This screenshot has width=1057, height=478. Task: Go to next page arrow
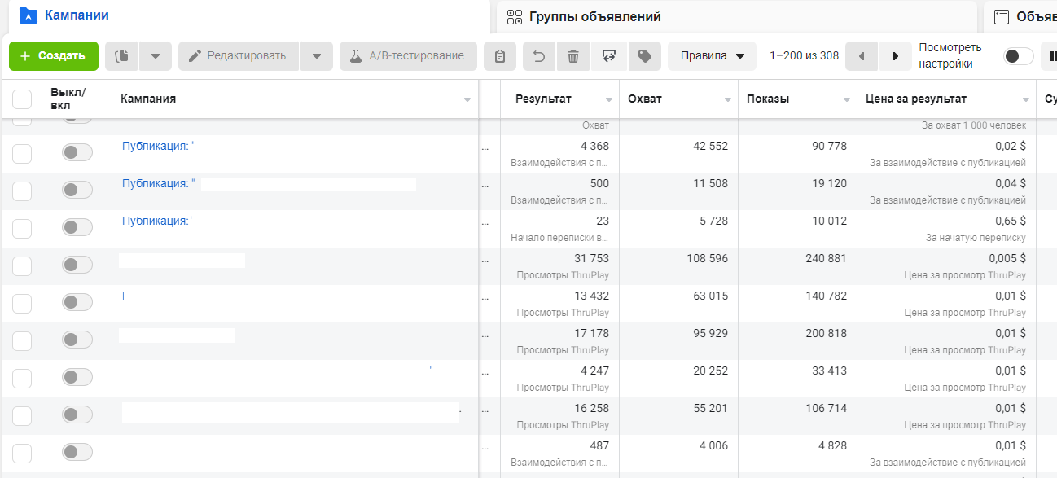pyautogui.click(x=896, y=56)
